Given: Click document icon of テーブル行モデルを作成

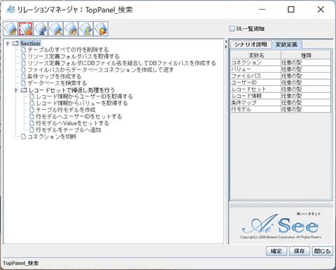Looking at the screenshot, I should pos(31,110).
